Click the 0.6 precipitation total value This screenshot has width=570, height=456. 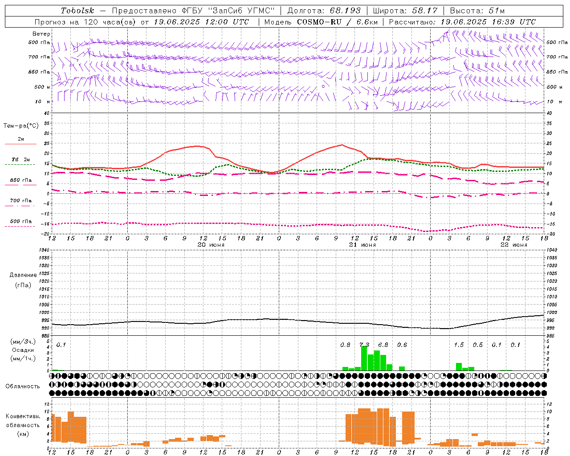pyautogui.click(x=402, y=345)
